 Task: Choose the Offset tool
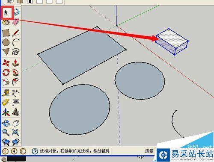click(x=15, y=82)
